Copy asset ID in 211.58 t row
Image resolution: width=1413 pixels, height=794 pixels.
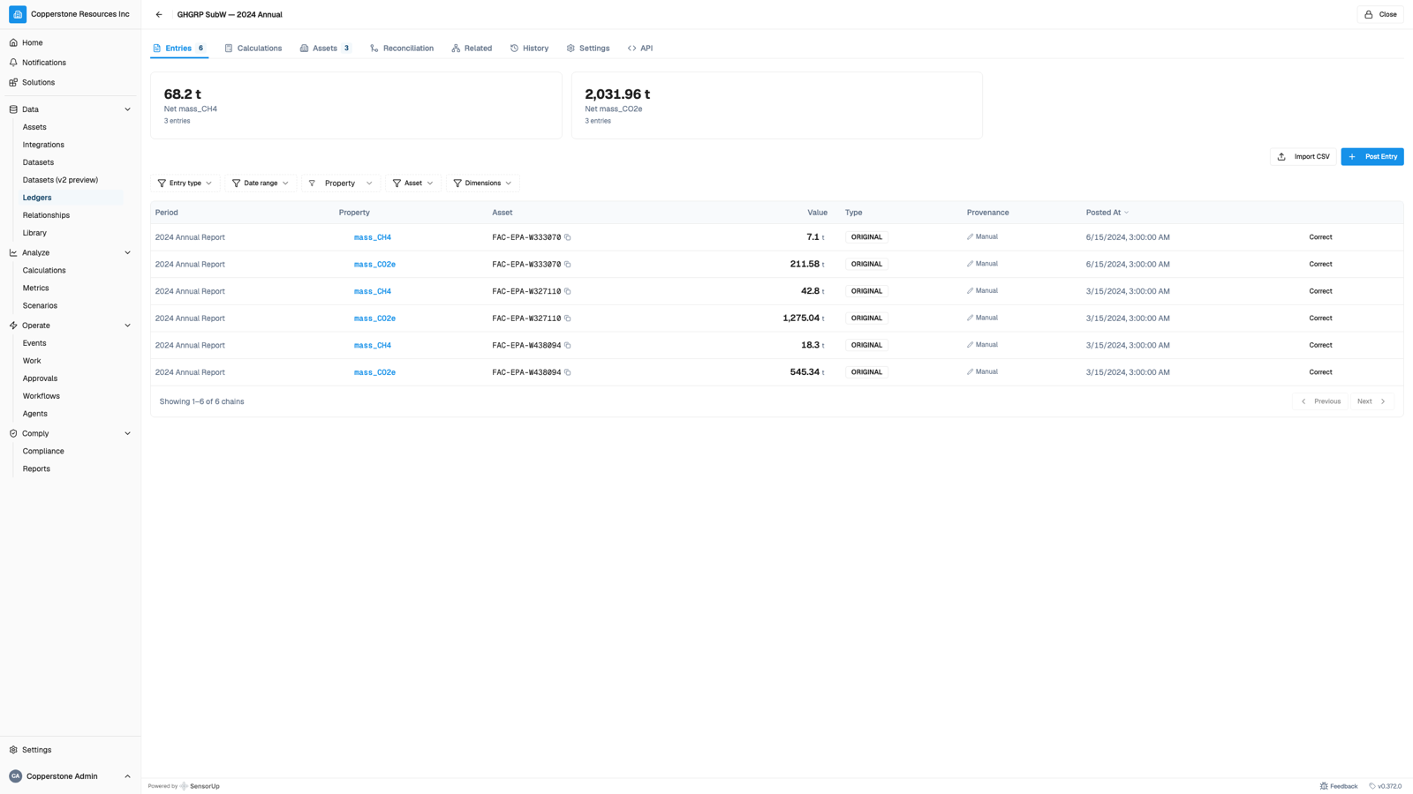(x=568, y=265)
